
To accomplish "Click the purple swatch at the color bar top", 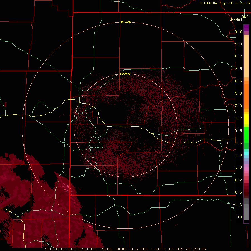I will click(246, 28).
